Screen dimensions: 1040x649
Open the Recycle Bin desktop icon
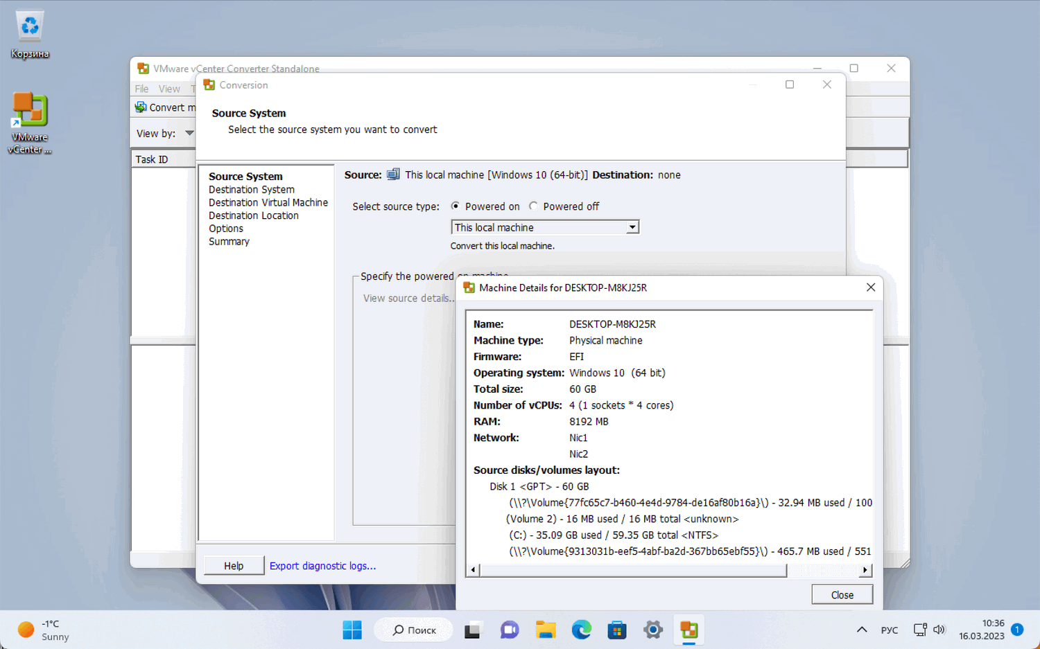coord(30,35)
